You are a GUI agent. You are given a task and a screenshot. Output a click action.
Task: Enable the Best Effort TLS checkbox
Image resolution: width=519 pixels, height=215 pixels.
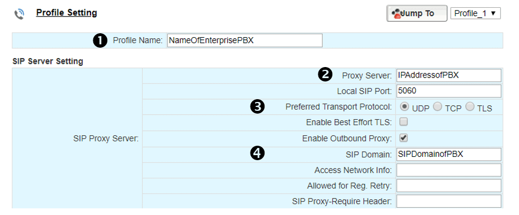403,122
